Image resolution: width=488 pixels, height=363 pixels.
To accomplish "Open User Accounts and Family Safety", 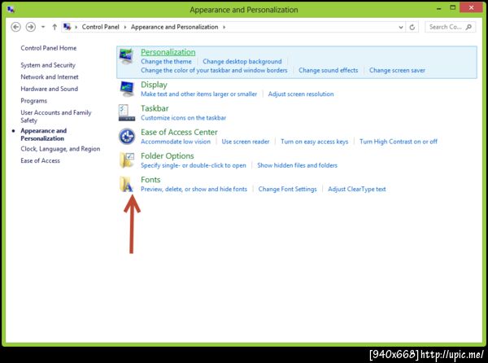I will (x=56, y=116).
